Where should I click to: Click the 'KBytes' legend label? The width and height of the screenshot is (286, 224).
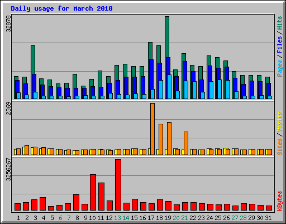click(280, 201)
